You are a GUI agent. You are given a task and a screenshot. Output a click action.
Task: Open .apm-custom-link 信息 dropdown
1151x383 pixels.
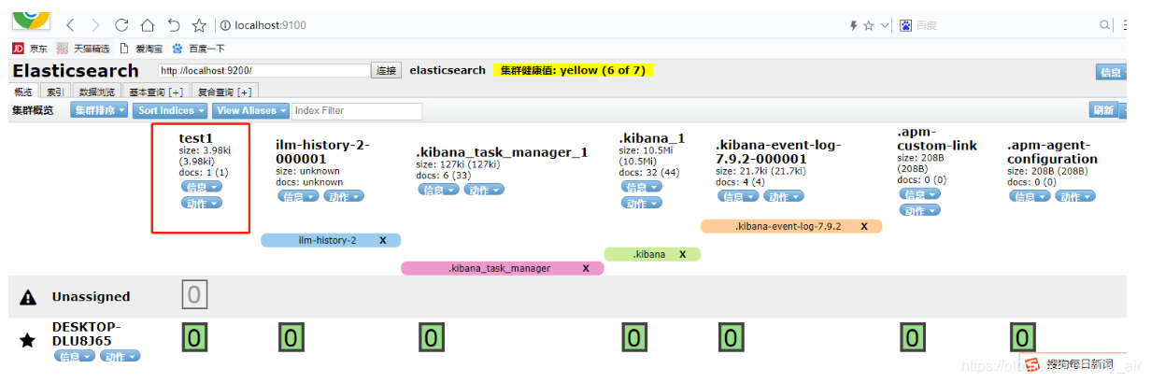(x=919, y=194)
